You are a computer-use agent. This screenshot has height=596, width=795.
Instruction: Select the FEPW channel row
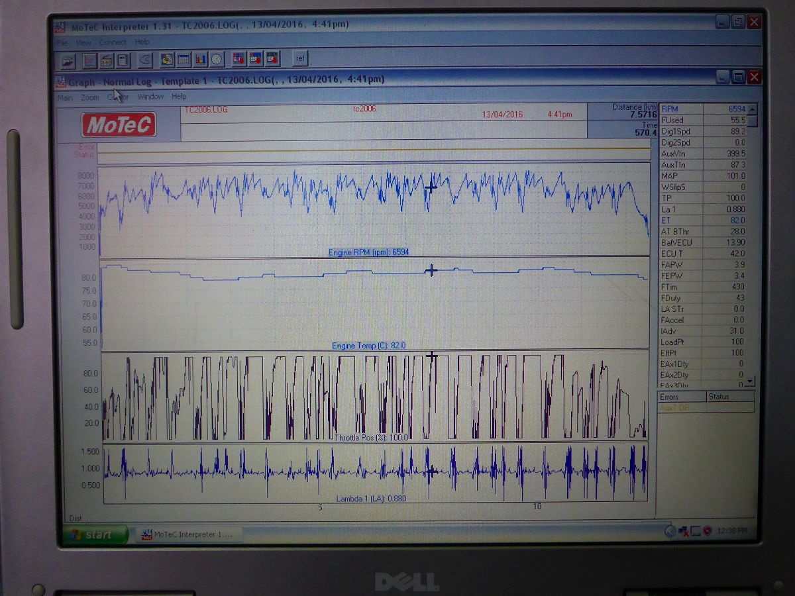703,275
